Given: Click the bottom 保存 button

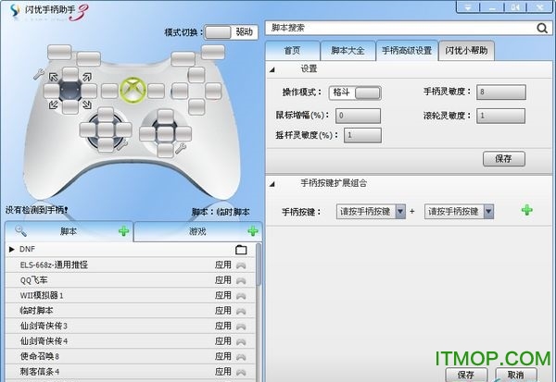Looking at the screenshot, I should (466, 375).
